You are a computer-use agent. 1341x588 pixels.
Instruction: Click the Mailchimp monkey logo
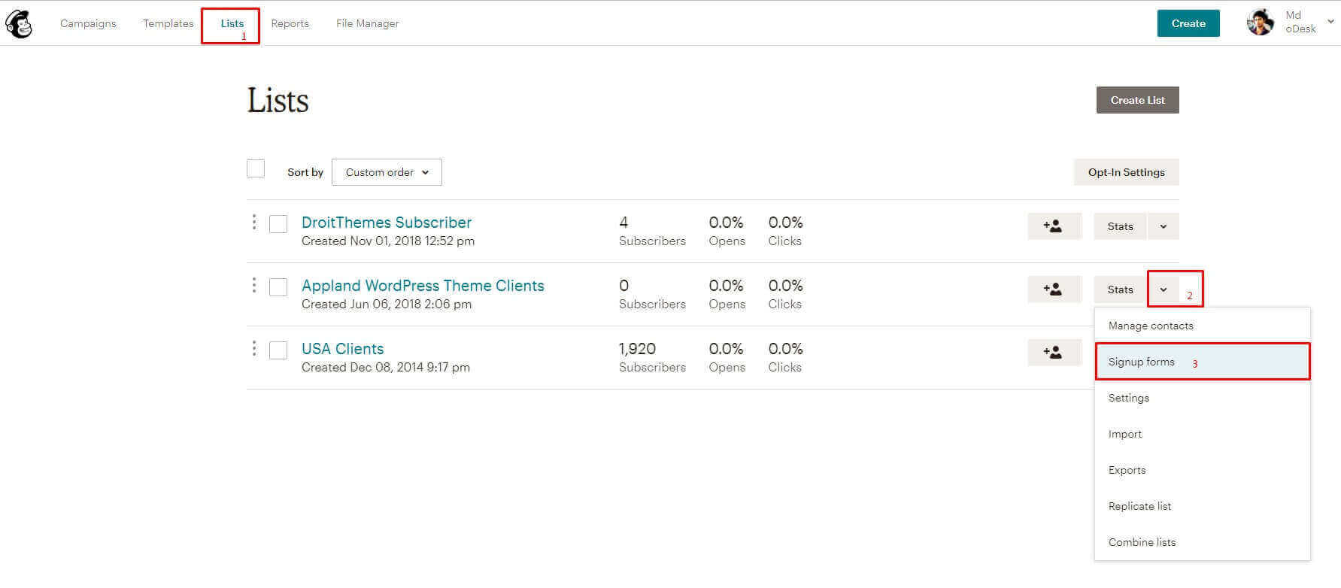[x=19, y=24]
